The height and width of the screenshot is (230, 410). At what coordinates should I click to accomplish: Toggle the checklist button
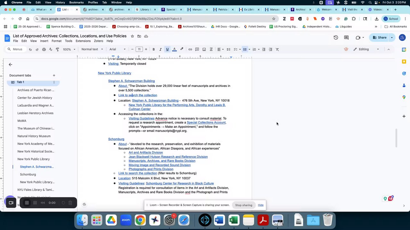pos(235,50)
